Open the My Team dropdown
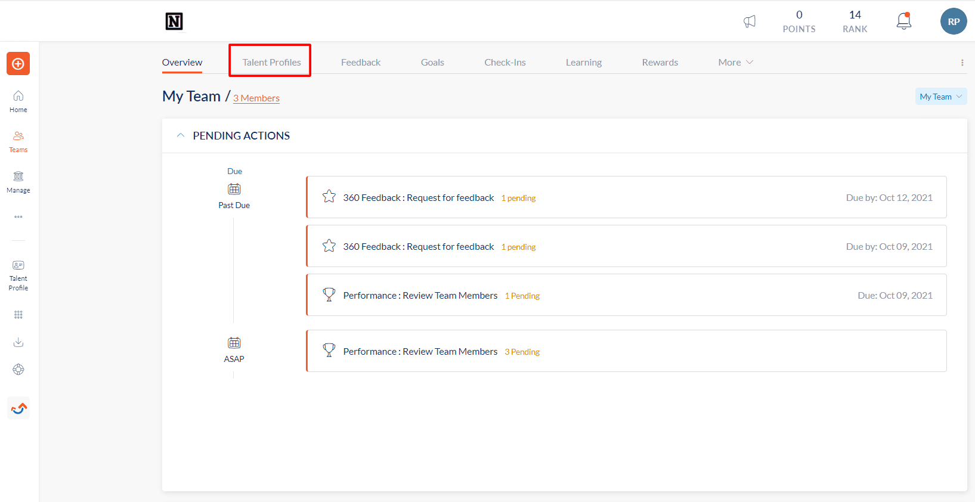Screen dimensions: 975x502 click(x=941, y=97)
